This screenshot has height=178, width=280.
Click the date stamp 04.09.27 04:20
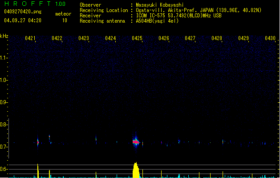point(23,20)
